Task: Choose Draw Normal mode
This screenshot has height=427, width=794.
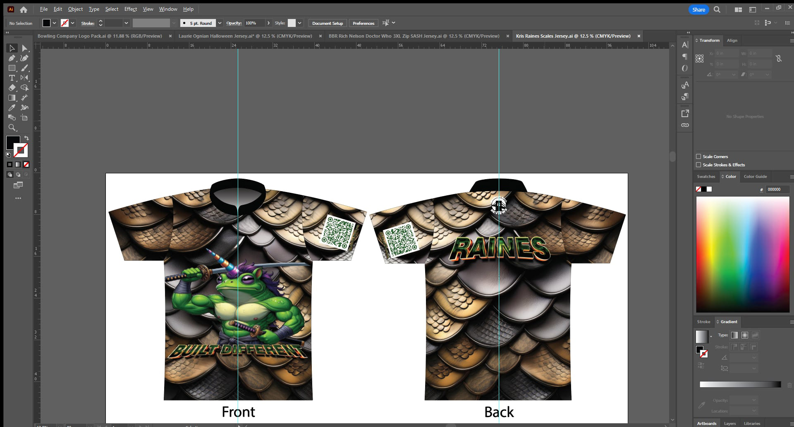Action: pos(10,175)
